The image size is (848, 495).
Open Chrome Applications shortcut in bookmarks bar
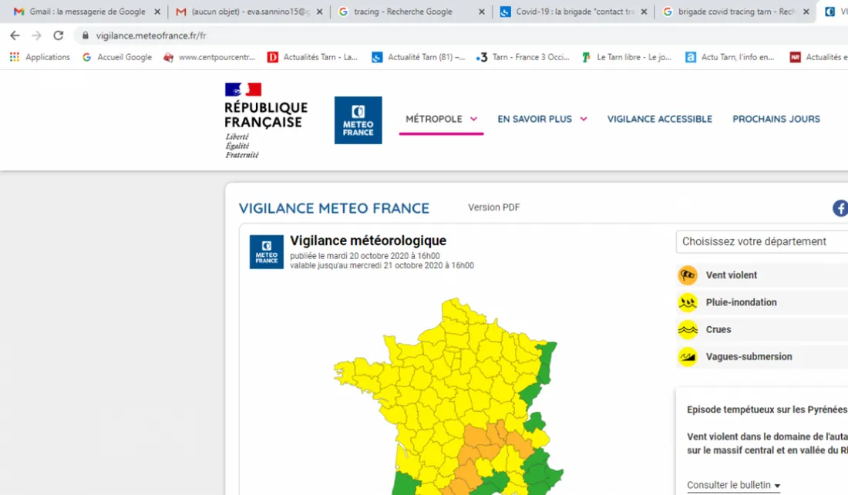pyautogui.click(x=39, y=57)
